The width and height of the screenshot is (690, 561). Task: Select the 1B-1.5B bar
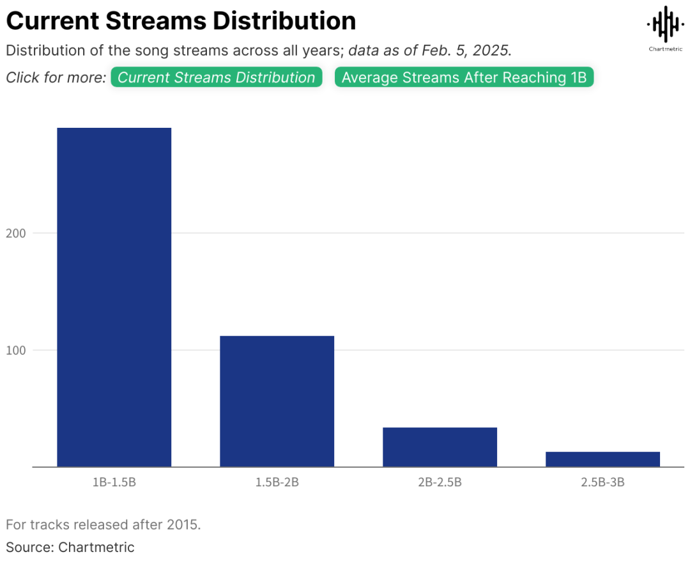click(114, 297)
